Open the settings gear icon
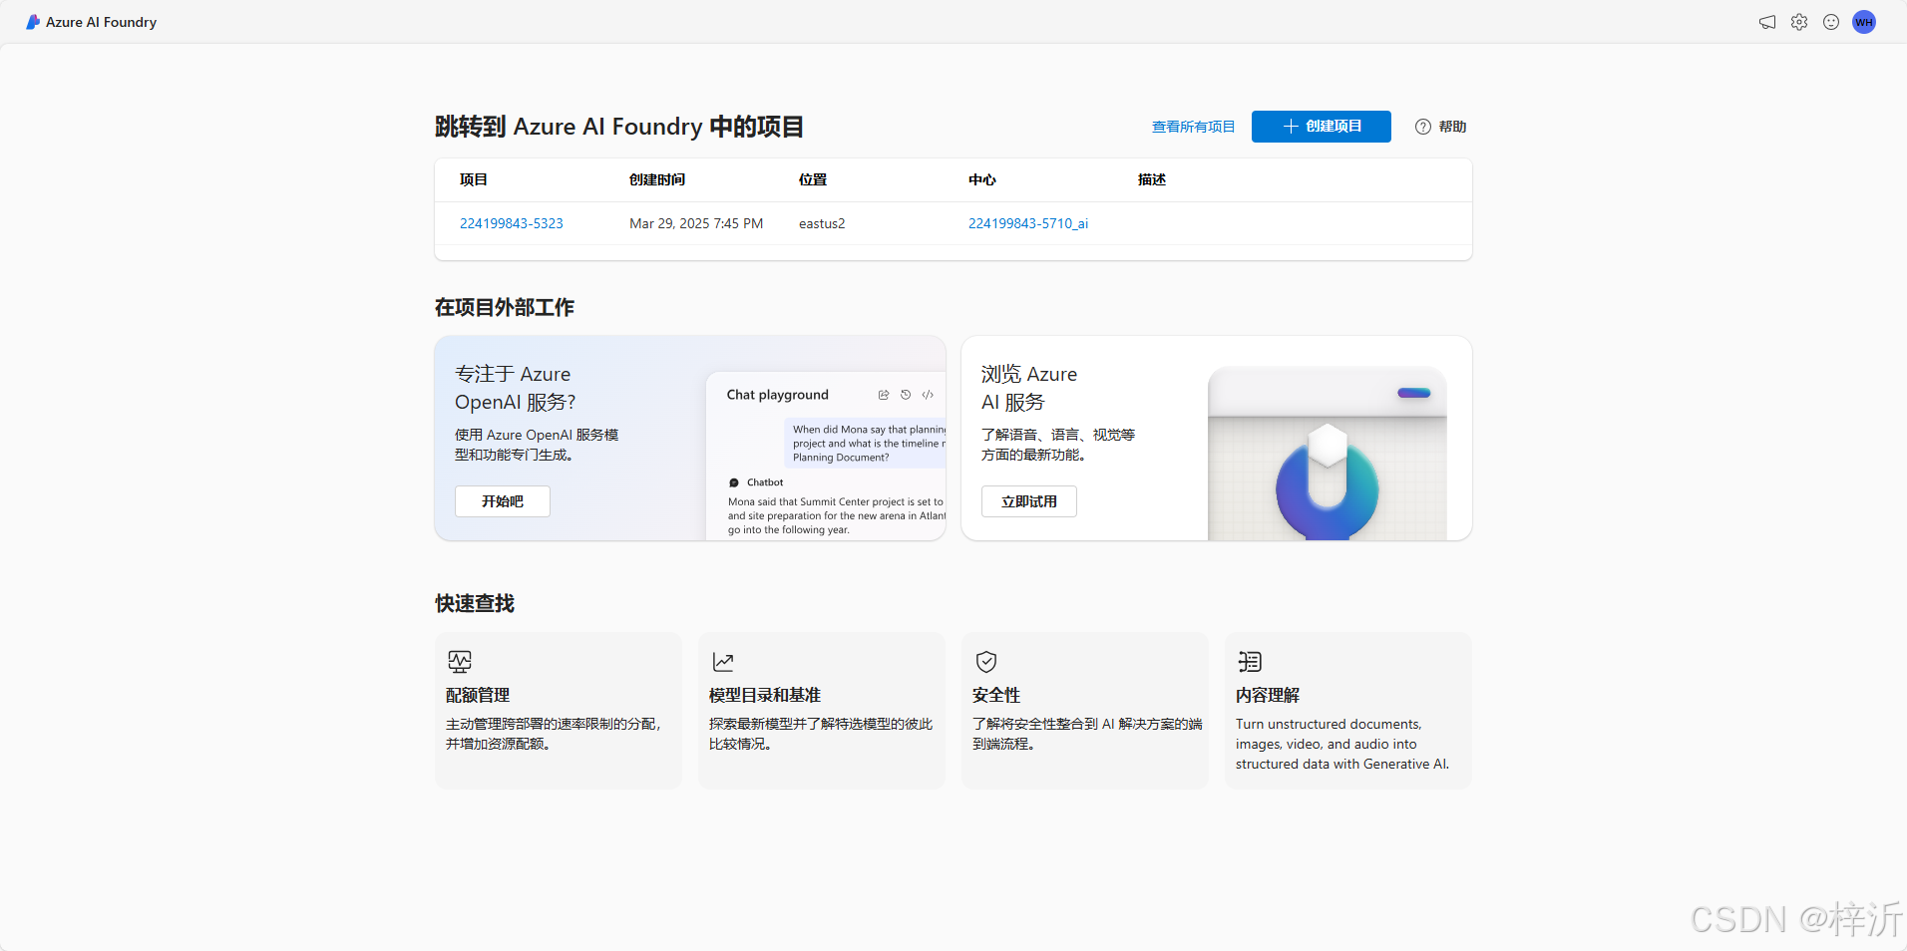The height and width of the screenshot is (951, 1907). (x=1799, y=22)
